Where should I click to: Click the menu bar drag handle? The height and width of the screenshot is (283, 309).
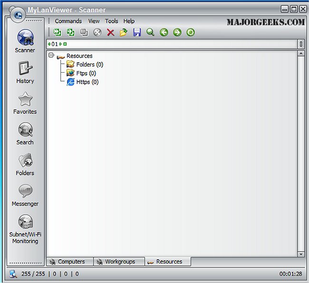pyautogui.click(x=49, y=21)
